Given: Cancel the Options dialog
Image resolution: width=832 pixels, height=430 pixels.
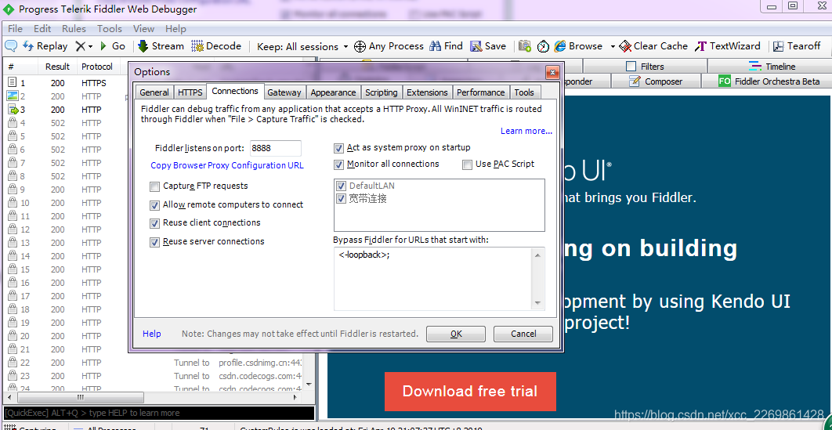Looking at the screenshot, I should point(523,334).
